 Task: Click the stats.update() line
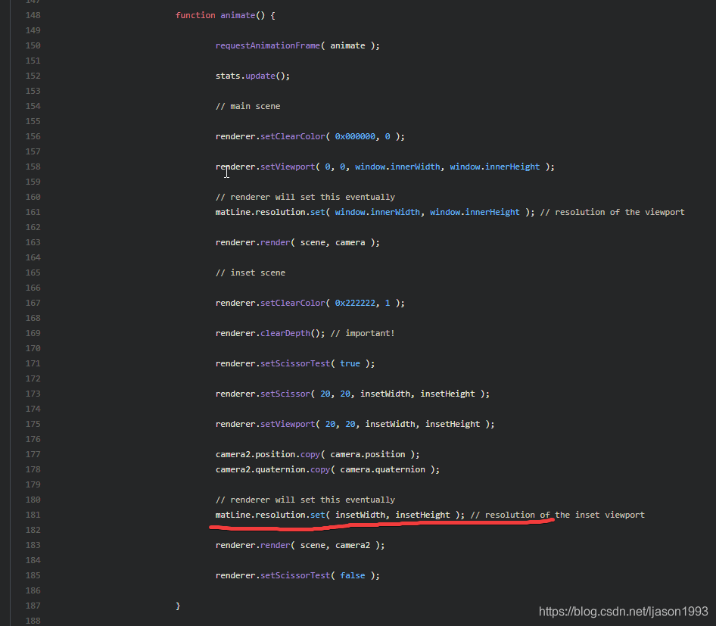point(253,76)
